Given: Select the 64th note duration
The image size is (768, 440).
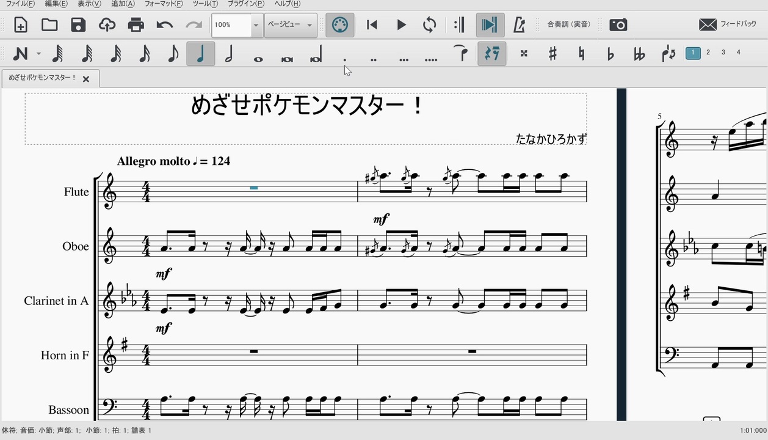Looking at the screenshot, I should 87,54.
